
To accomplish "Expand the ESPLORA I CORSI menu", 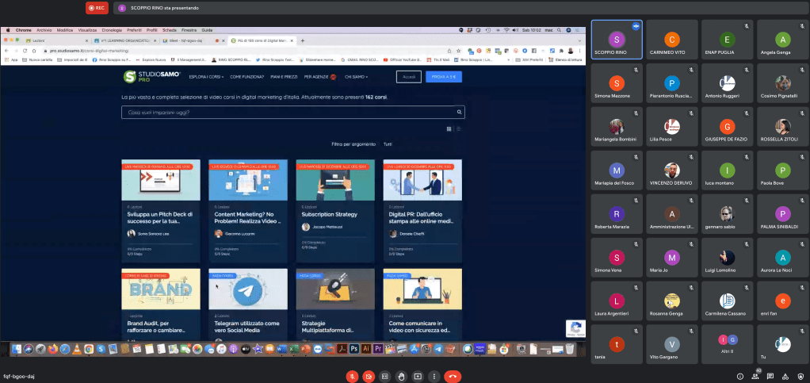I will coord(205,77).
